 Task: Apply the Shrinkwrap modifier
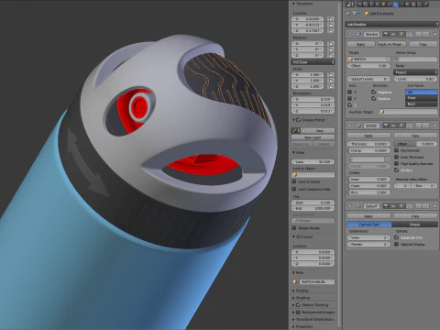[361, 44]
